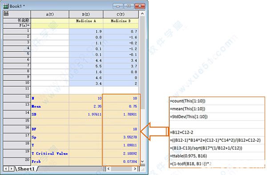This screenshot has height=175, width=267.
Task: Click the worksheet select-all corner cell
Action: 17,14
